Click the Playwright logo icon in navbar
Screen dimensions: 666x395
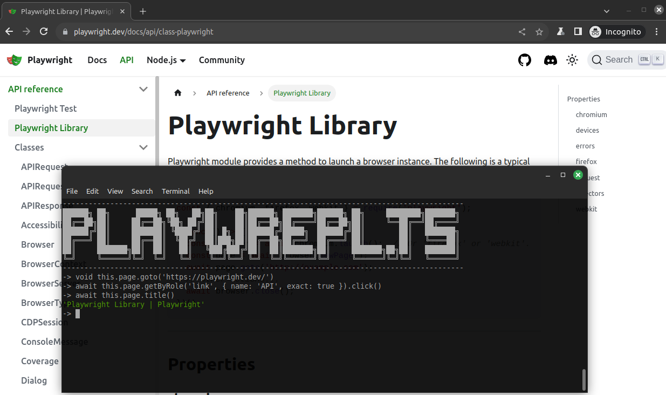click(x=15, y=60)
